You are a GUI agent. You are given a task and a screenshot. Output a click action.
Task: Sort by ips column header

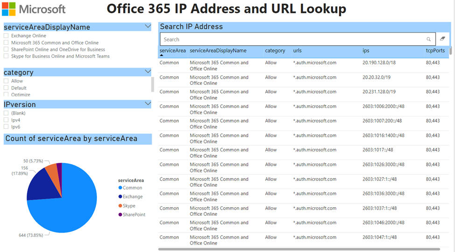(365, 50)
